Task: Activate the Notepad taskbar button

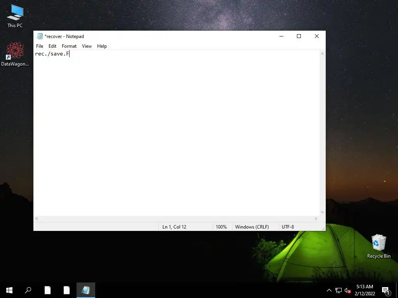Action: [86, 290]
